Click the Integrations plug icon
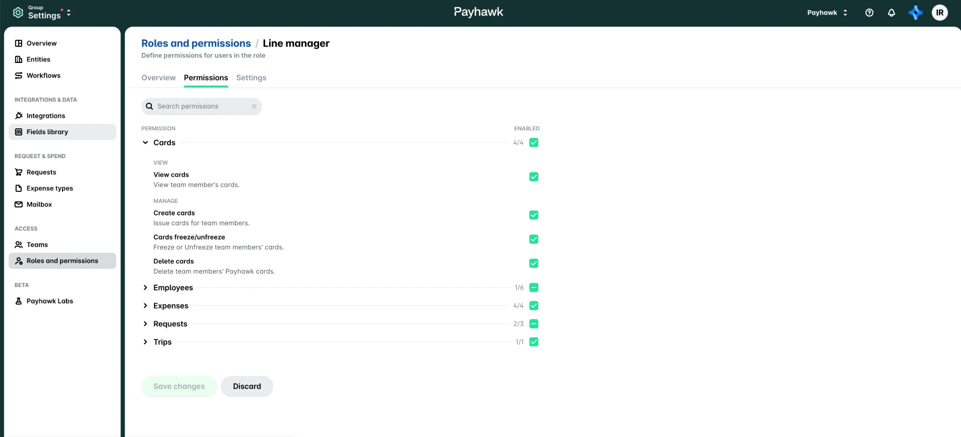961x437 pixels. [19, 116]
